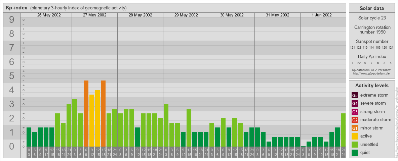
Task: Click the 0–3 h bar on 27 May
Action: click(75, 123)
